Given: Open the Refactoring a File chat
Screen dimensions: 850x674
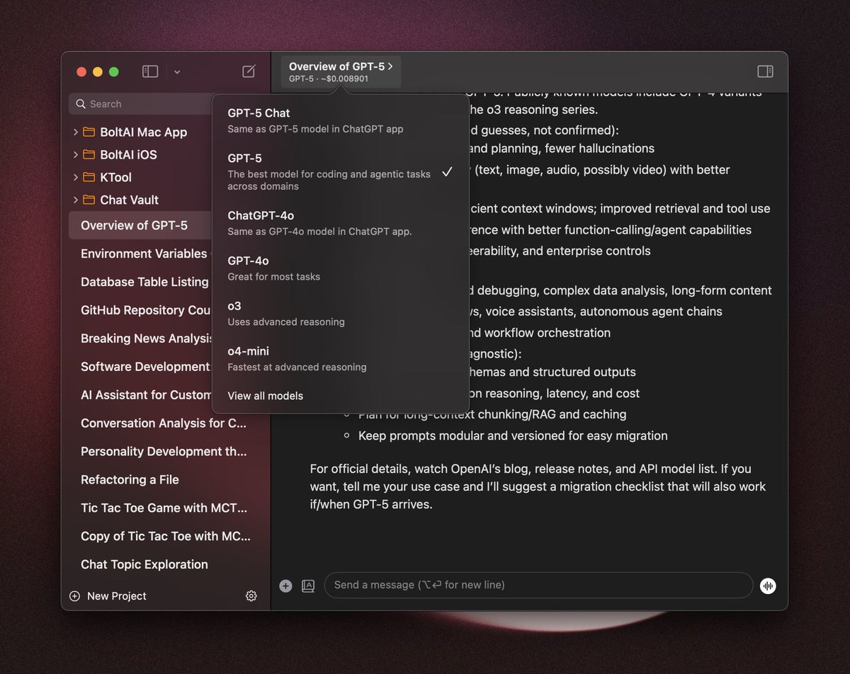Looking at the screenshot, I should 130,480.
